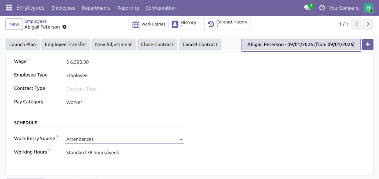
Task: Click the user avatar icon
Action: coord(368,8)
